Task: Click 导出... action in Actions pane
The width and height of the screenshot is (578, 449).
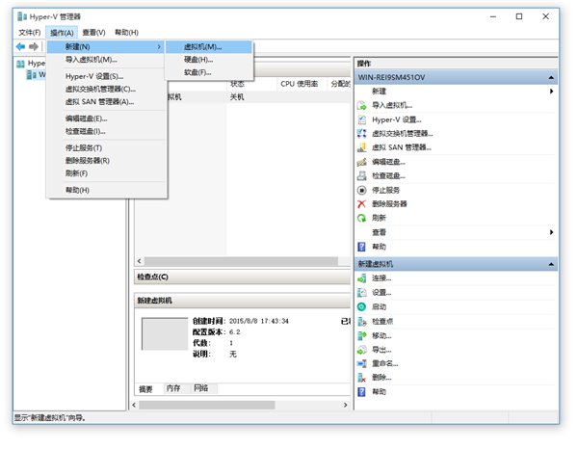Action: [381, 350]
